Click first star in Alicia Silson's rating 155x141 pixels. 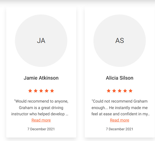click(x=109, y=91)
